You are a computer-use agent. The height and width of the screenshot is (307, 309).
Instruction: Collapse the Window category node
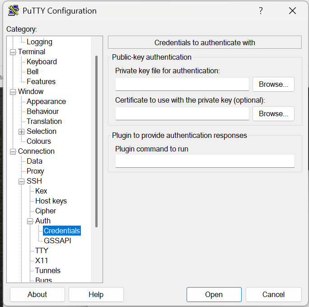pos(13,92)
